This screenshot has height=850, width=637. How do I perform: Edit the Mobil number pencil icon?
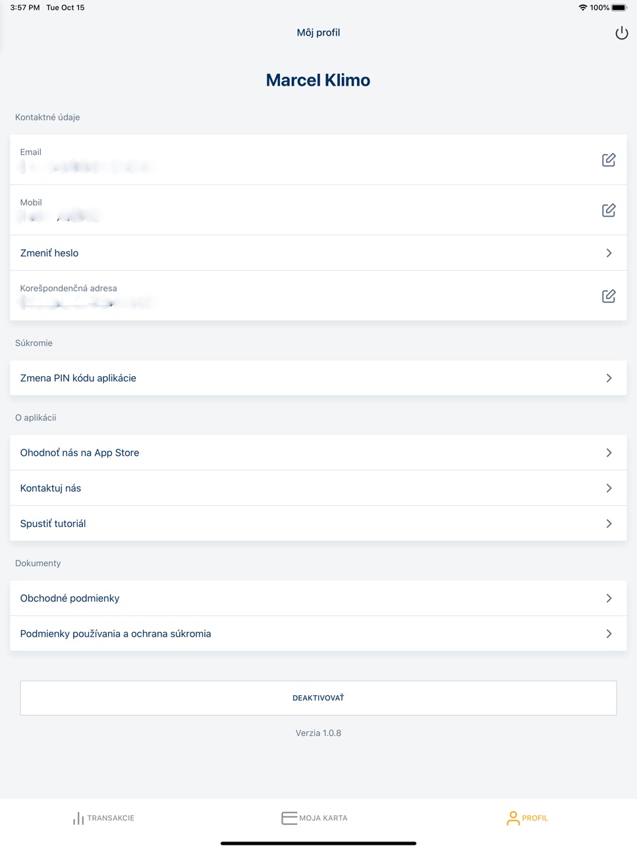[x=609, y=210]
